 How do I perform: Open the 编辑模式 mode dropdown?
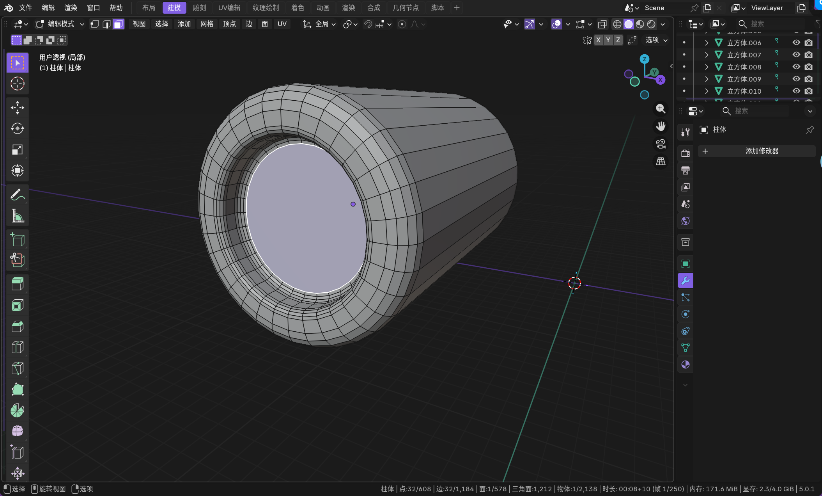pos(60,24)
